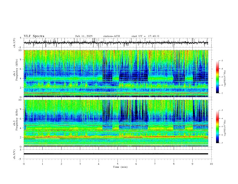This screenshot has height=184, width=238.
Task: Click the ch.3 black waveform band
Action: (x=116, y=154)
